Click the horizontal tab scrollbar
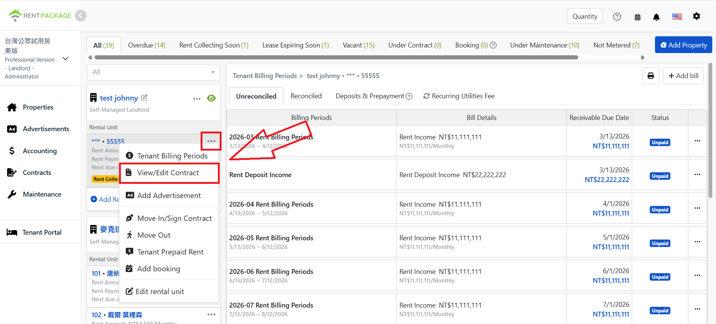The width and height of the screenshot is (716, 324). [336, 58]
